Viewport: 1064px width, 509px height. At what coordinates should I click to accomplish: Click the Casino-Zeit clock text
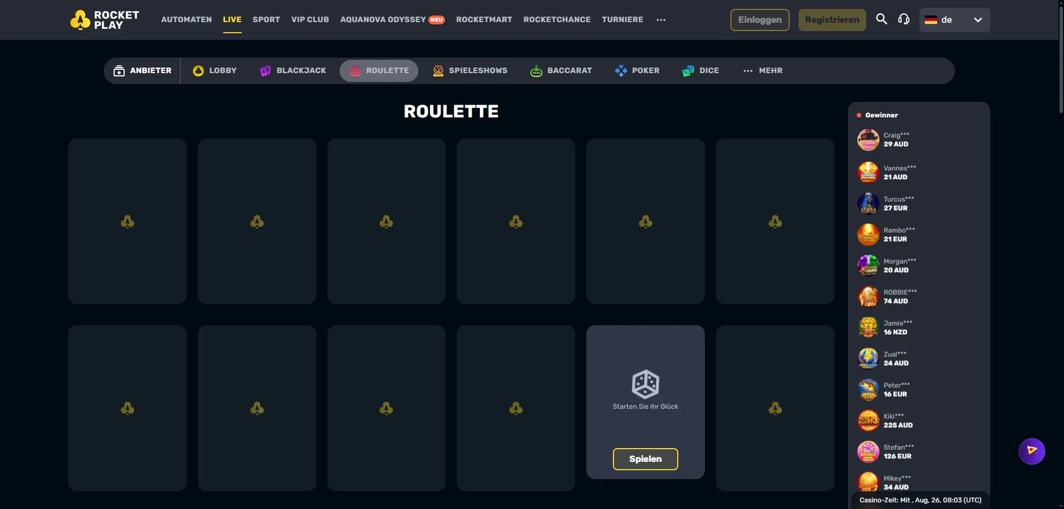click(x=920, y=500)
